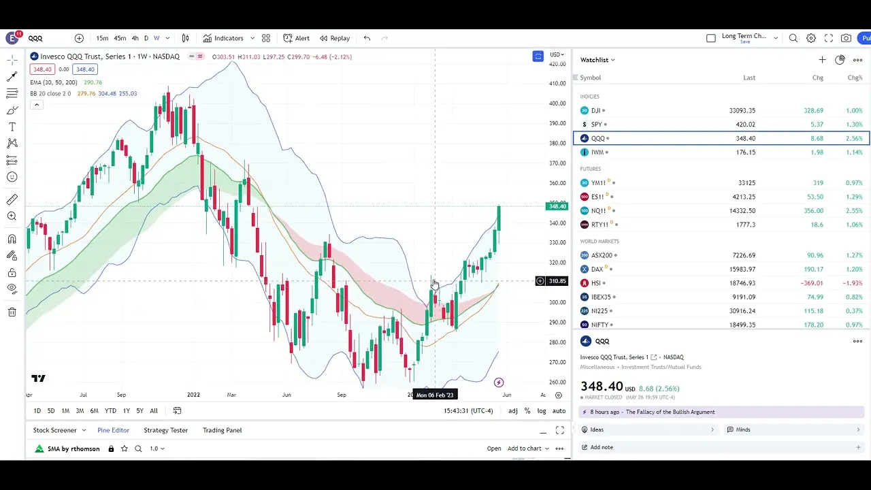Open the Long Term Ch... layout dropdown
The height and width of the screenshot is (490, 871).
[x=775, y=38]
